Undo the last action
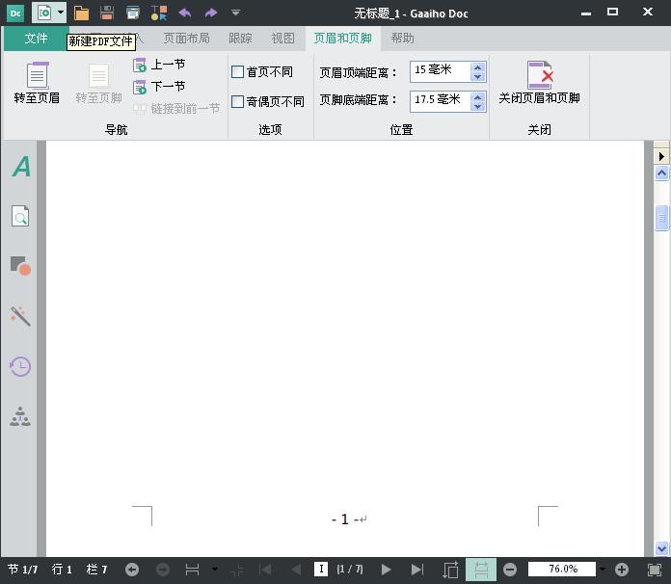Viewport: 671px width, 584px height. [x=185, y=13]
